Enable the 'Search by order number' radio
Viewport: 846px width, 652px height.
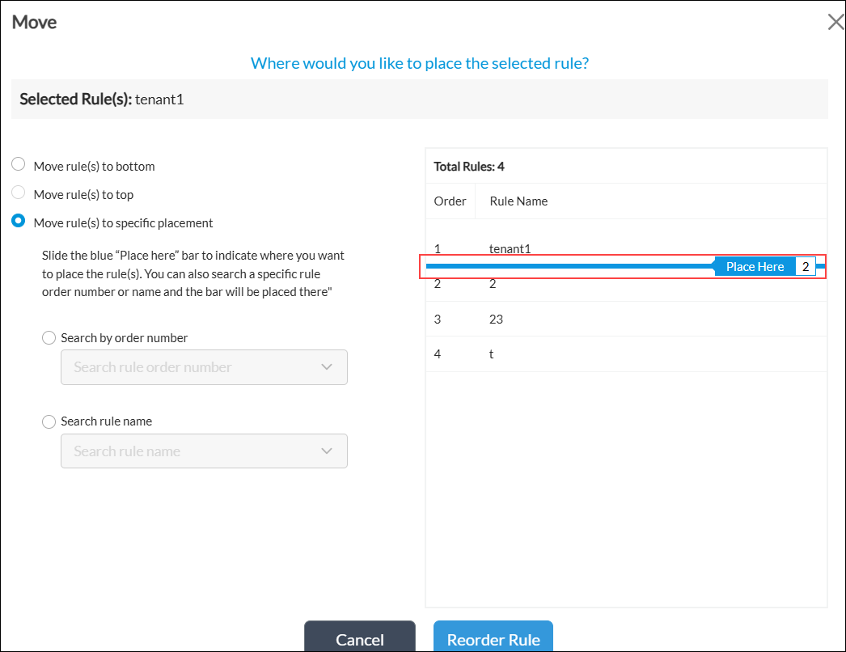(49, 338)
